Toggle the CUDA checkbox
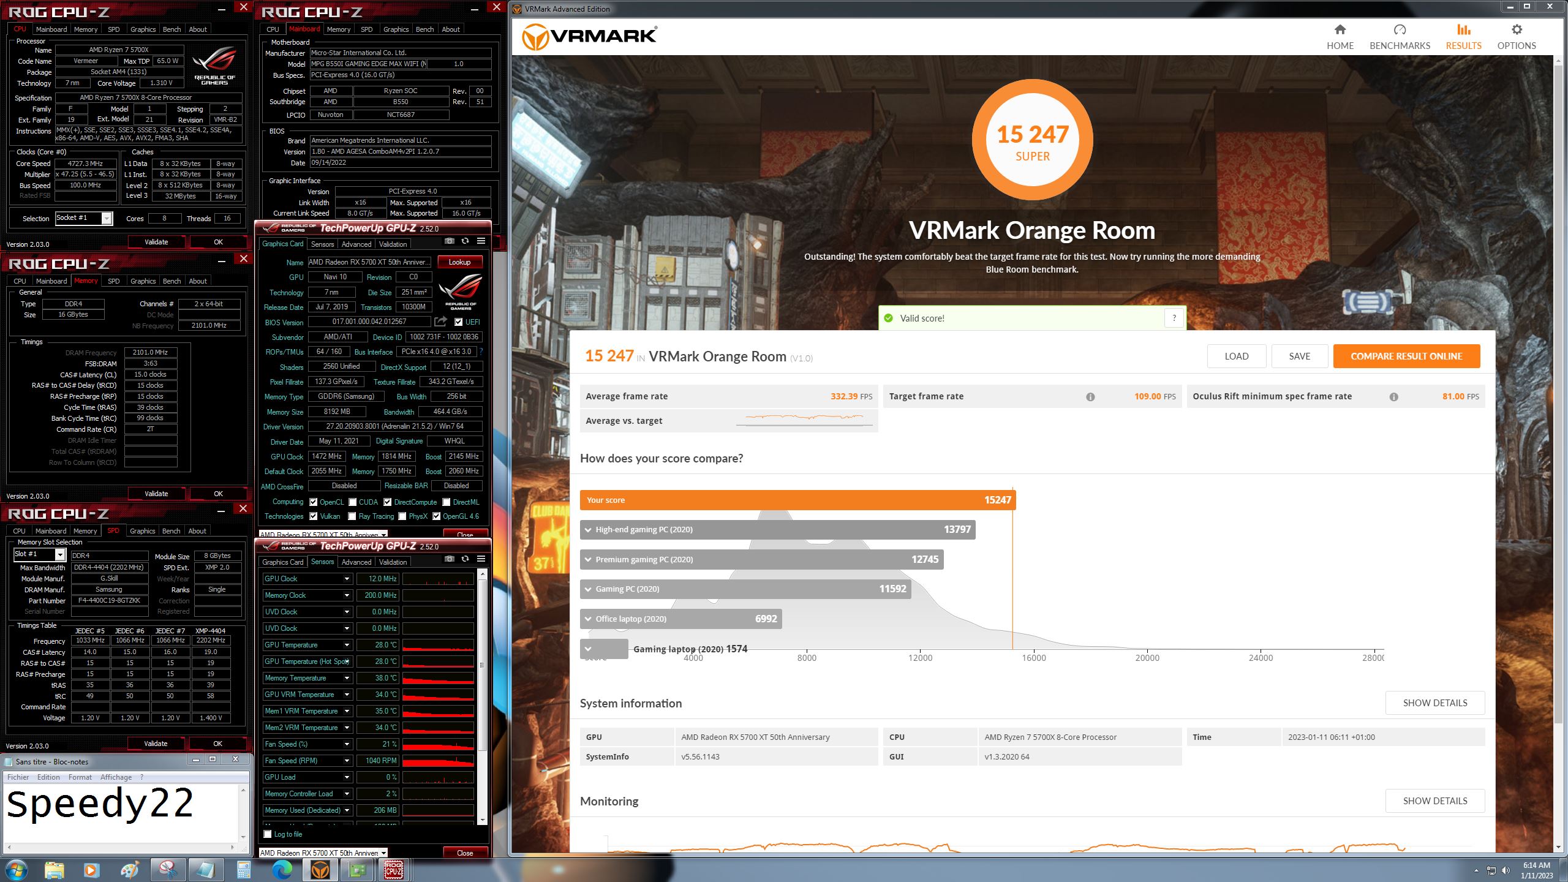1568x882 pixels. [x=353, y=502]
